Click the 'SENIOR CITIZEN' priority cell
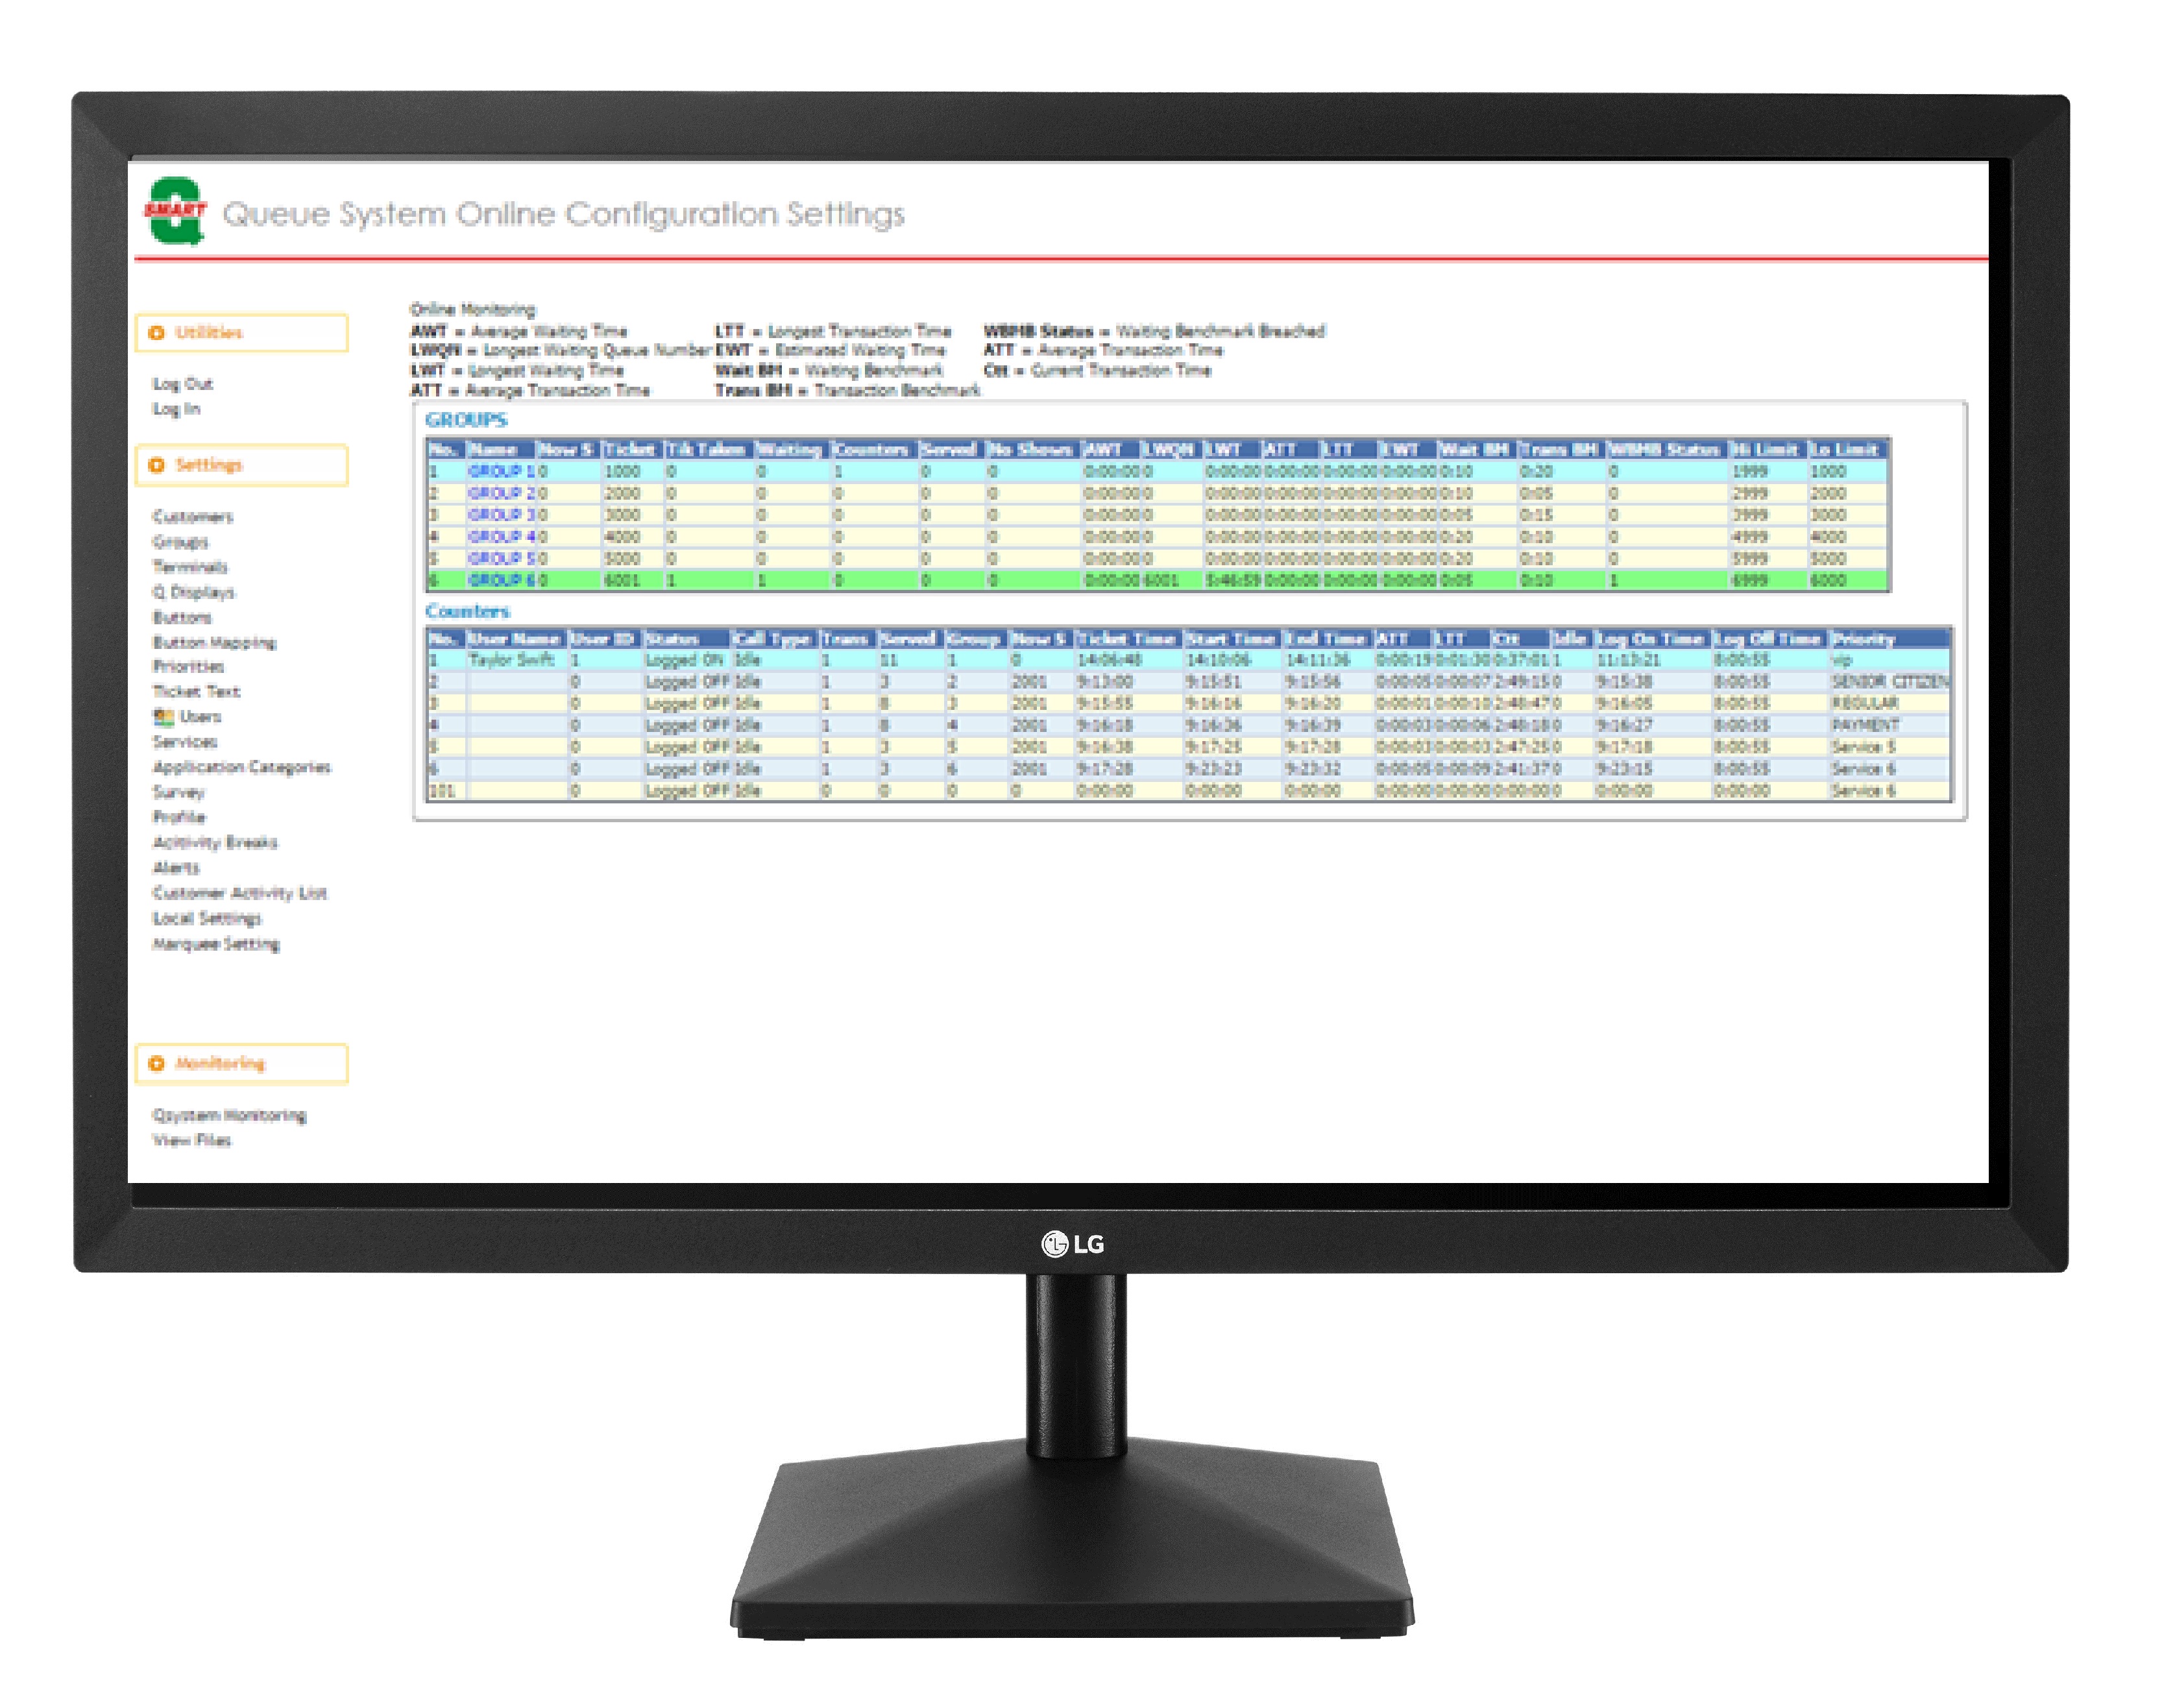Image resolution: width=2175 pixels, height=1708 pixels. click(x=1890, y=682)
